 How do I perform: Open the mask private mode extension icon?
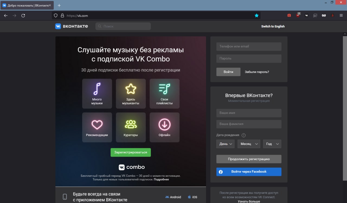click(324, 15)
